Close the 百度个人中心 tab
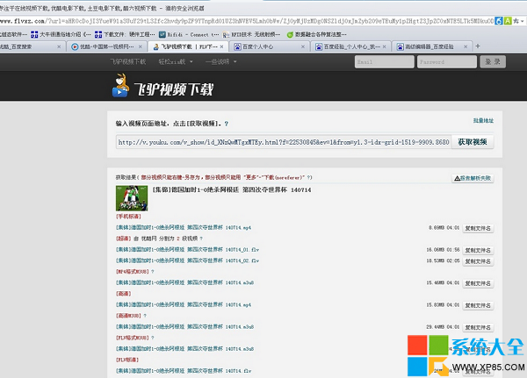The width and height of the screenshot is (527, 378). tap(303, 46)
